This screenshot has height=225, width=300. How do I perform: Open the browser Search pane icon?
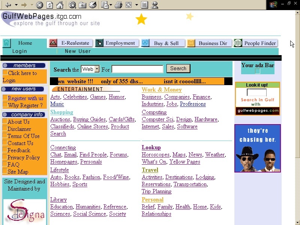click(72, 5)
